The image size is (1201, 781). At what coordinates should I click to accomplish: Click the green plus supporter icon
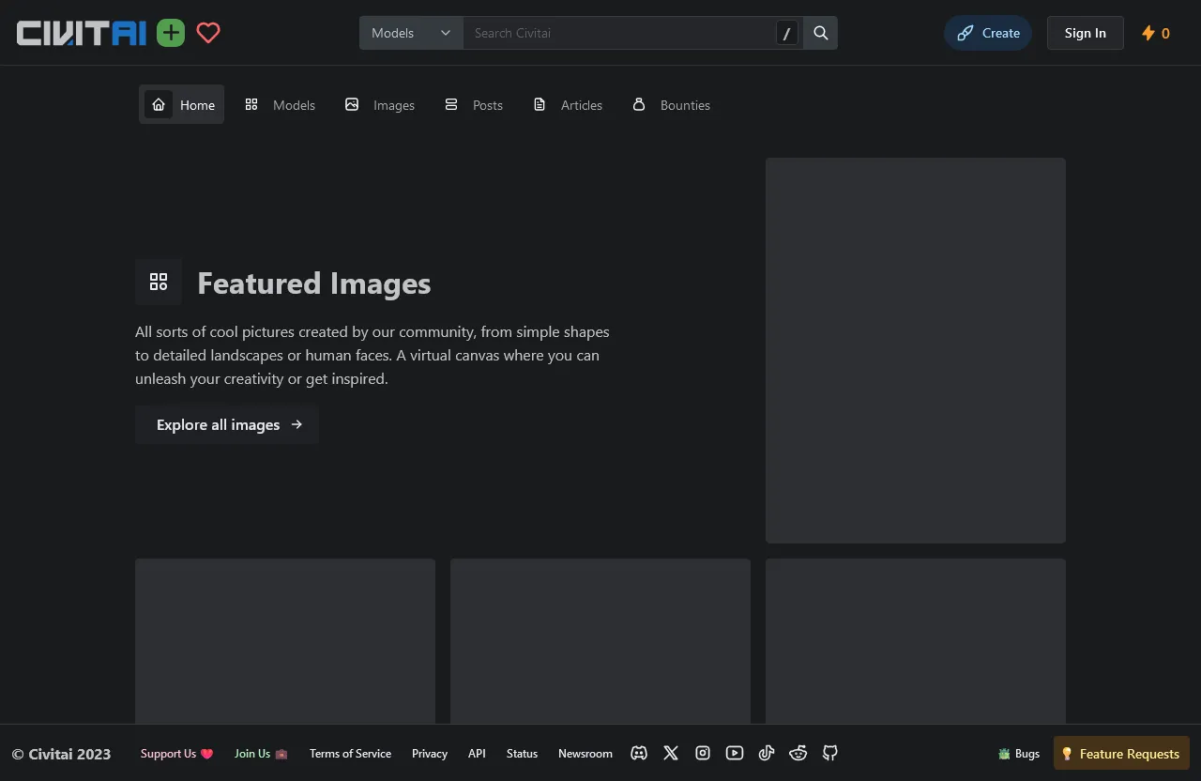tap(171, 34)
